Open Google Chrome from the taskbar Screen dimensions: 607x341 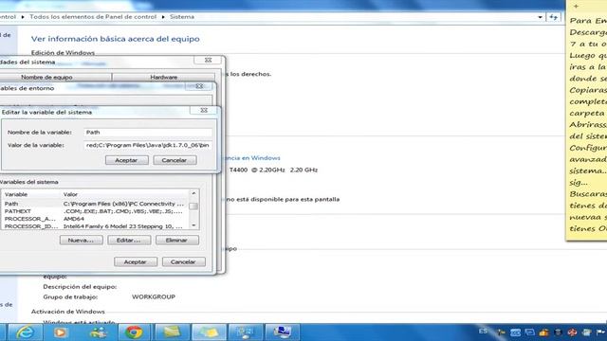(x=134, y=332)
